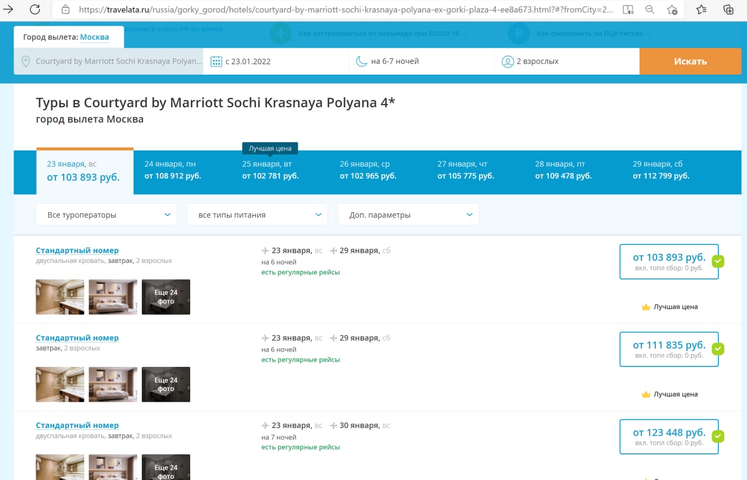The image size is (747, 480).
Task: Open second Стандартный номер link for 111 835 руб.
Action: pos(77,338)
